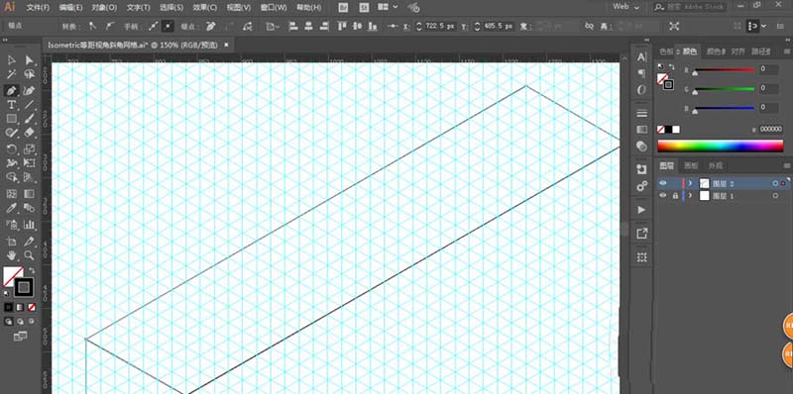
Task: Open the 效果(C) menu
Action: pos(205,8)
